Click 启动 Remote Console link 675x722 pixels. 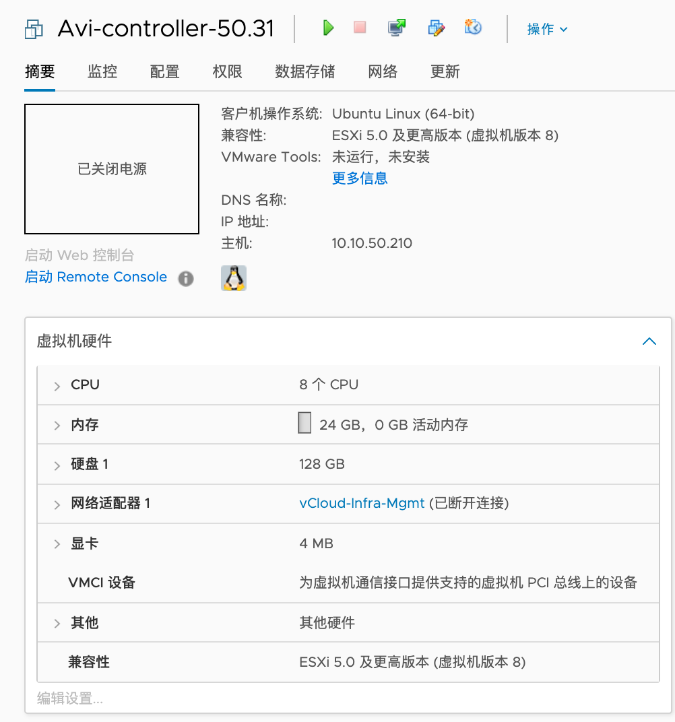point(96,277)
